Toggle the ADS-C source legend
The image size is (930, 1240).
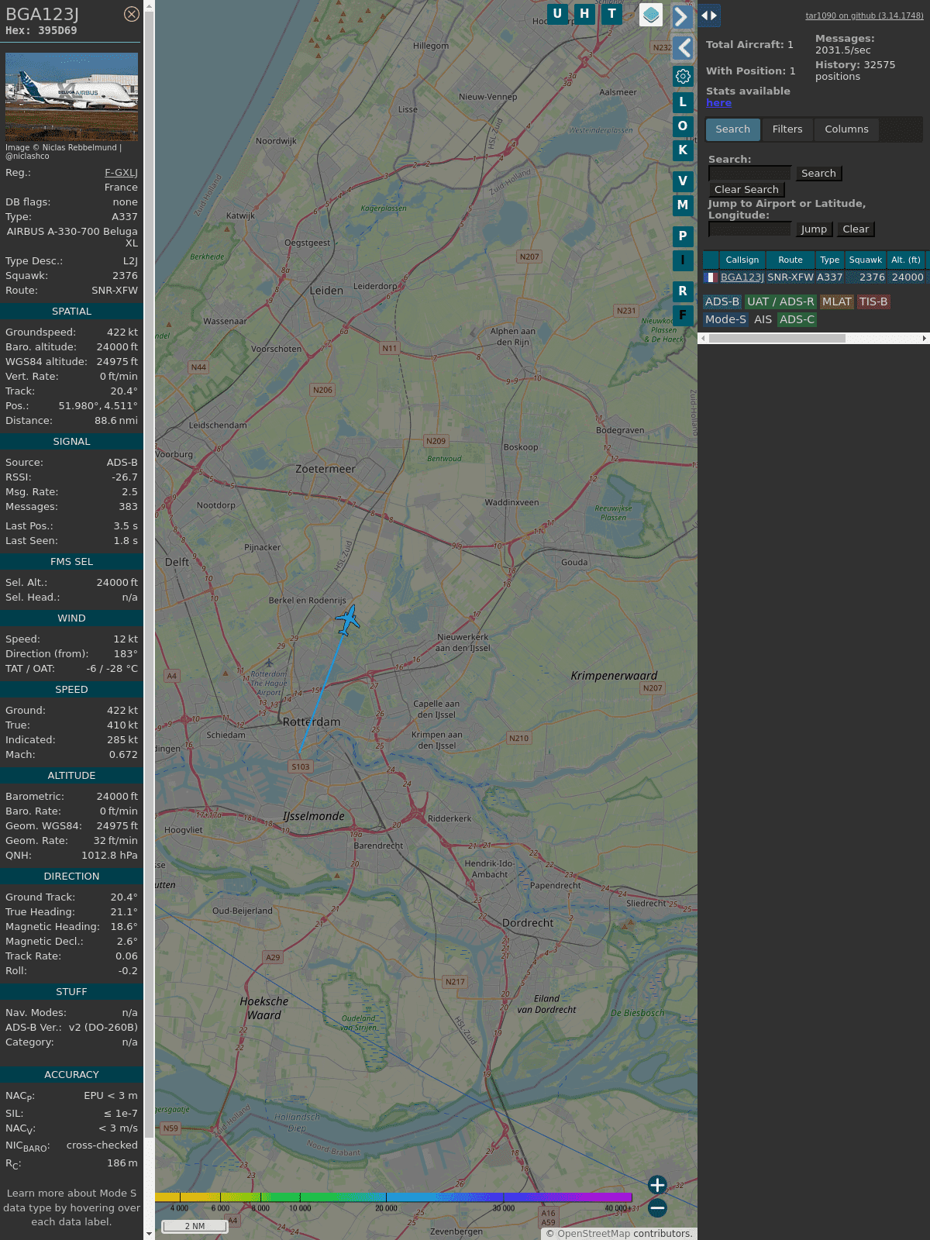pos(797,319)
